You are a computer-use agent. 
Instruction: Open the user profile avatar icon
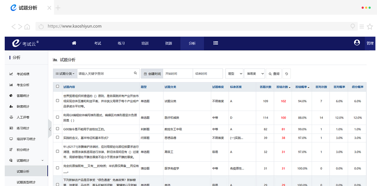click(357, 43)
